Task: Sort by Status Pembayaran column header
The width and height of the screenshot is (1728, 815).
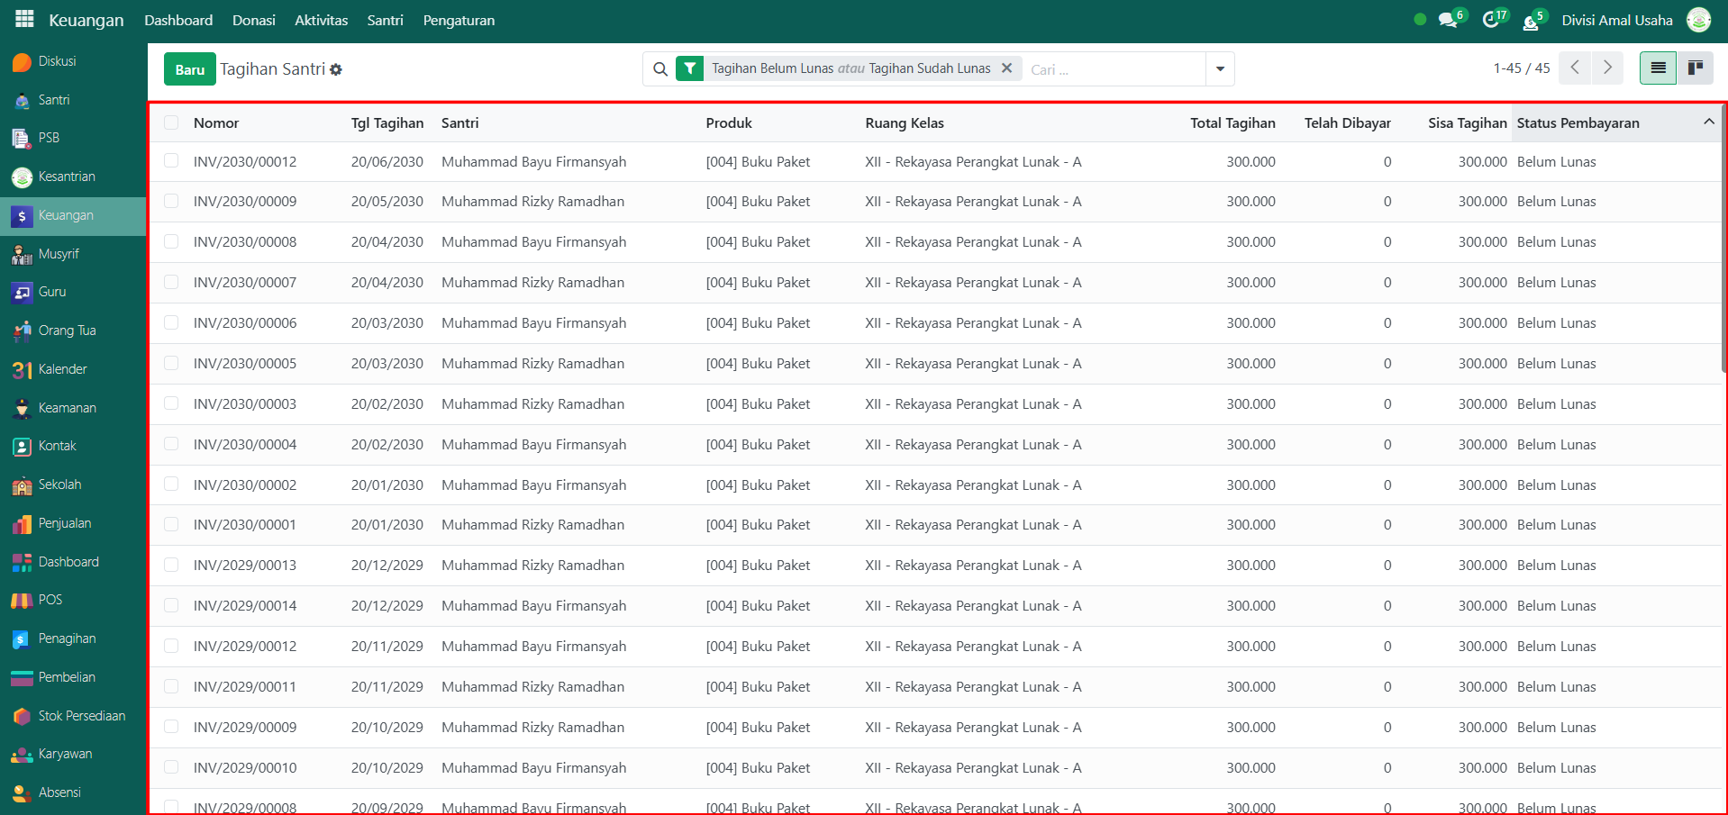Action: coord(1578,122)
